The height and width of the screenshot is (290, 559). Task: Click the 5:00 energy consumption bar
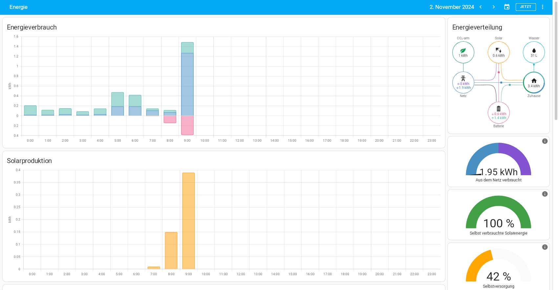[x=118, y=104]
